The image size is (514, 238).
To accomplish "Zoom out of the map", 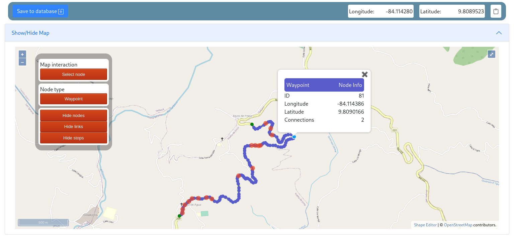I will pos(22,62).
